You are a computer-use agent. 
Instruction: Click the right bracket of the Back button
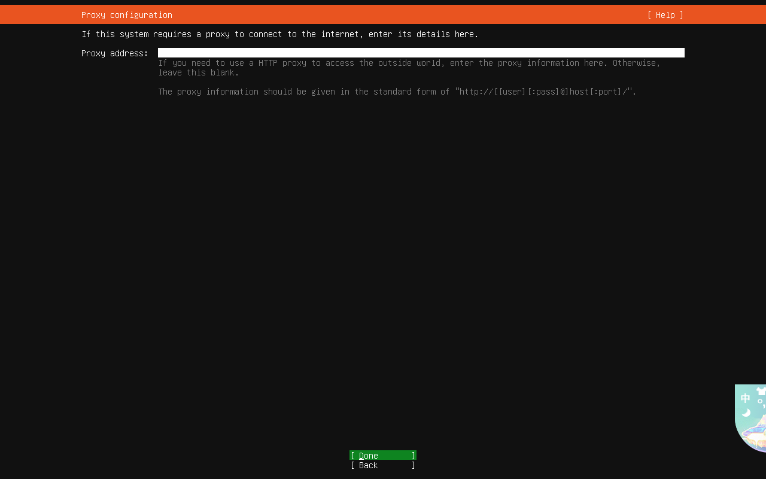(x=413, y=465)
